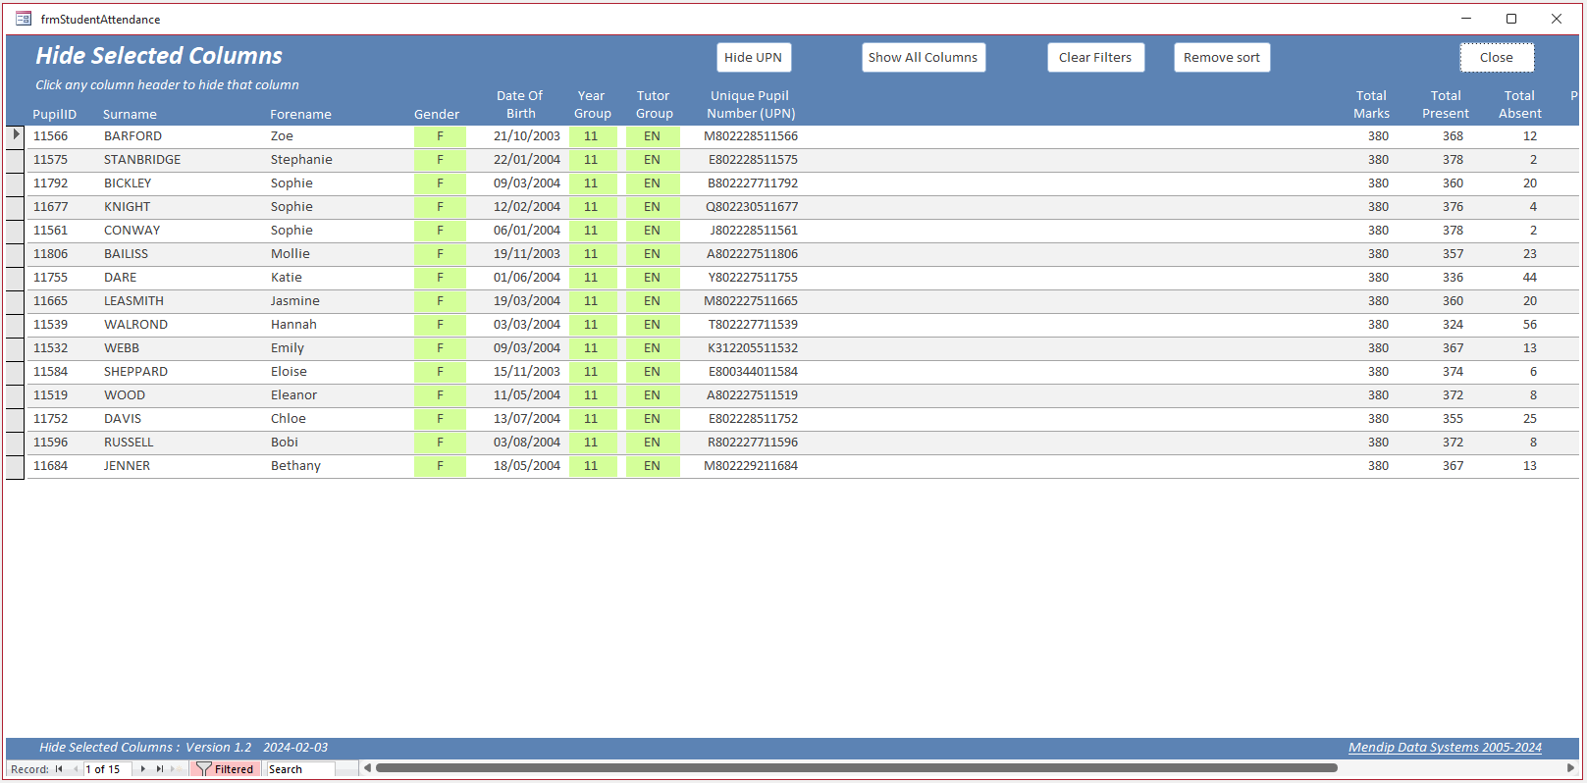Click forename cell Jasmine
The width and height of the screenshot is (1587, 783).
click(295, 301)
